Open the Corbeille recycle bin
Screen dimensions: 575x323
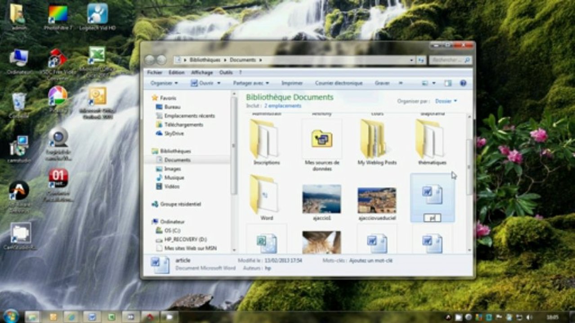pos(19,105)
